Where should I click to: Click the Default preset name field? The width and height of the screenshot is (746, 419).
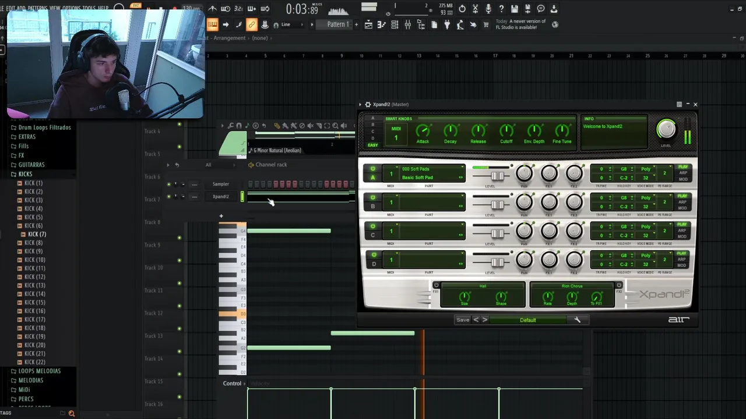[528, 320]
